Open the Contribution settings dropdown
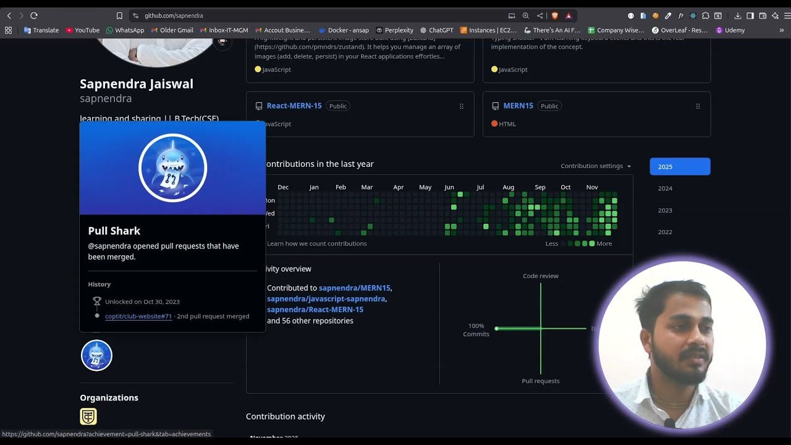 pos(596,166)
